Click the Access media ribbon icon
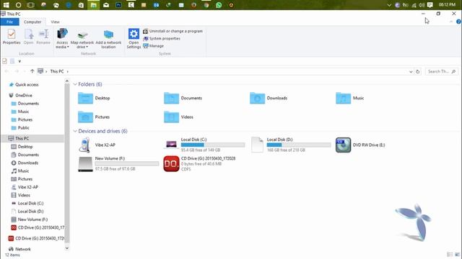Viewport: 462px width, 259px height. [62, 38]
